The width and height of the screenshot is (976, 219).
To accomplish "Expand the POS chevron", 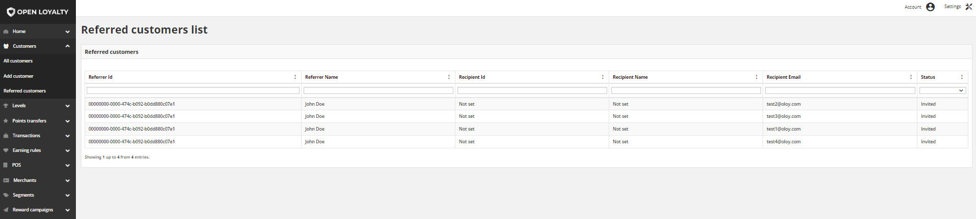I will tap(67, 166).
